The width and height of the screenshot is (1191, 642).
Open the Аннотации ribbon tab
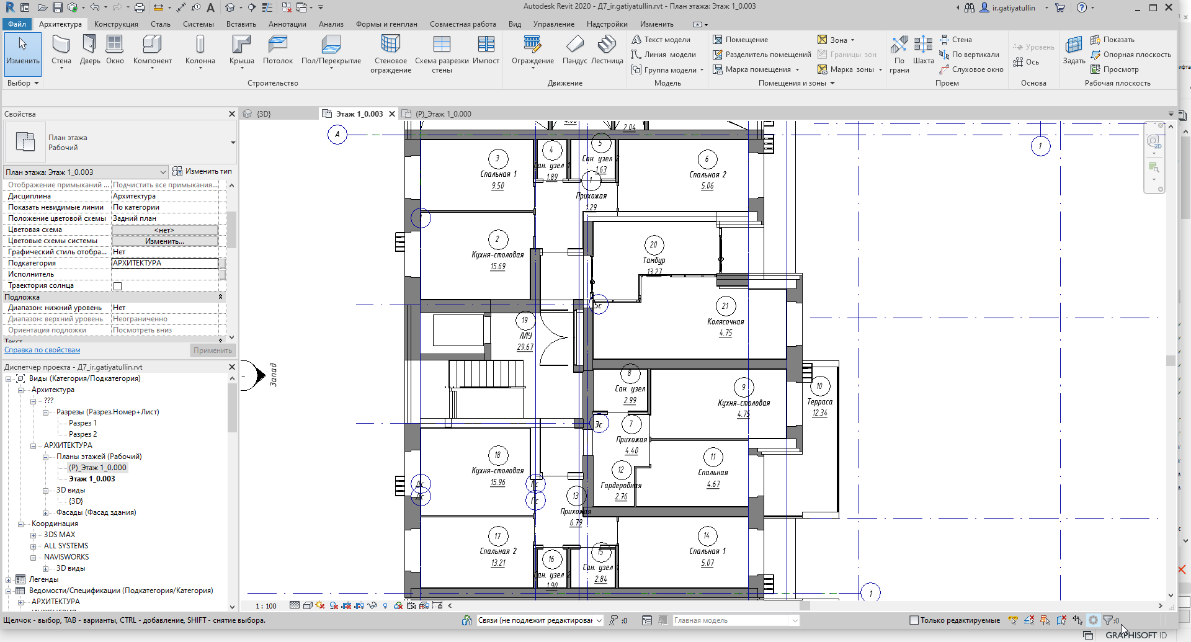287,24
